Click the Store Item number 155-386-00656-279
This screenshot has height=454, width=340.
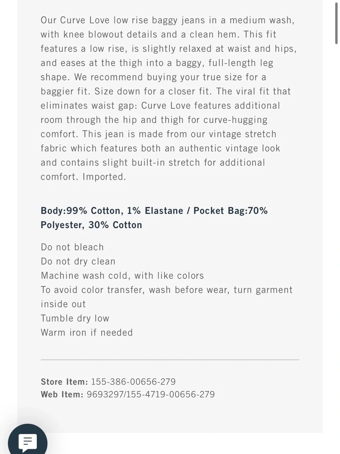[x=133, y=382]
